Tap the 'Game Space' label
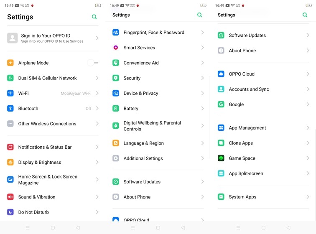The height and width of the screenshot is (234, 316). (242, 158)
